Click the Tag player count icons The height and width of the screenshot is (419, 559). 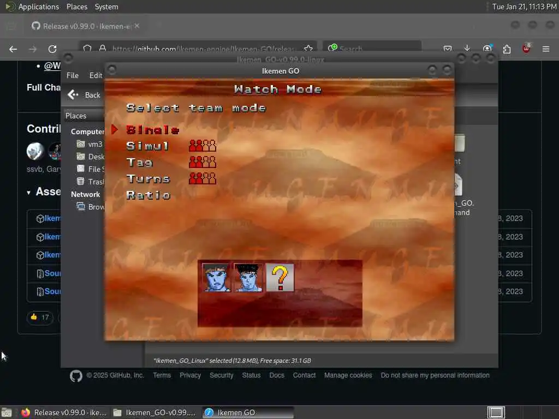point(203,162)
